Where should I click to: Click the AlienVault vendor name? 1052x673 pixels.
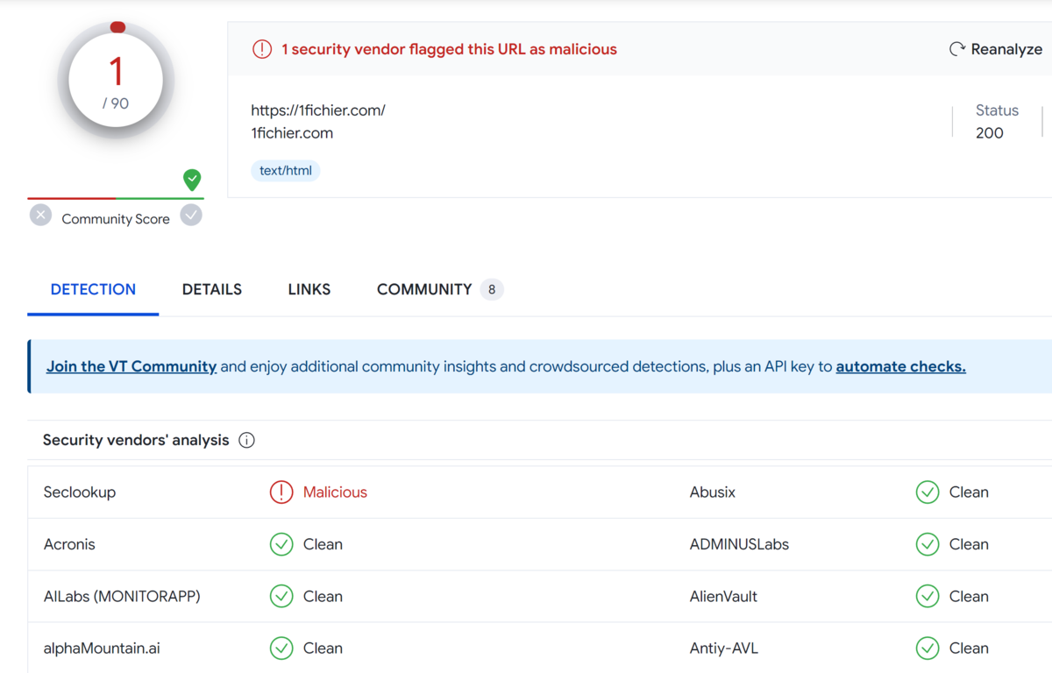click(723, 597)
